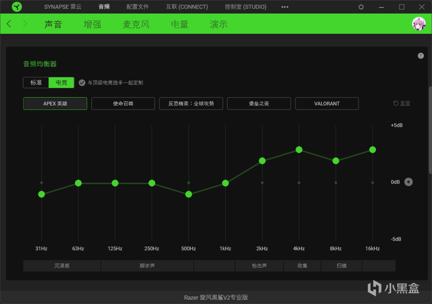Open the 配置文件 menu item
This screenshot has width=432, height=304.
(x=138, y=7)
